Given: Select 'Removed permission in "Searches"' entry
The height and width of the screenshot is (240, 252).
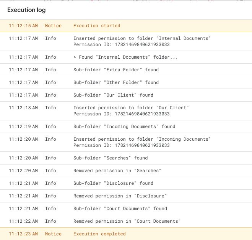Looking at the screenshot, I should point(117,171).
